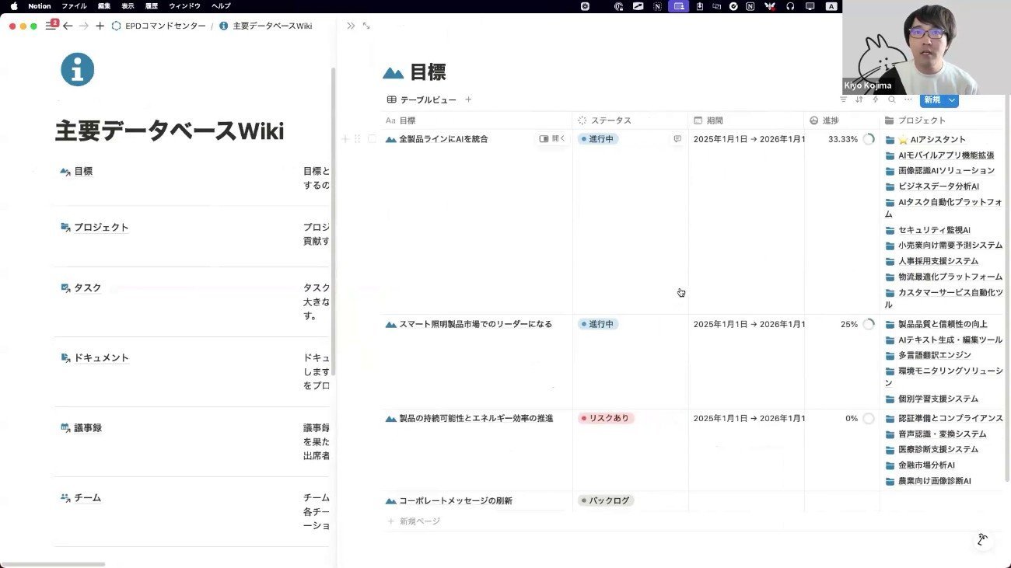Image resolution: width=1011 pixels, height=568 pixels.
Task: Go back with the left arrow
Action: click(x=68, y=26)
